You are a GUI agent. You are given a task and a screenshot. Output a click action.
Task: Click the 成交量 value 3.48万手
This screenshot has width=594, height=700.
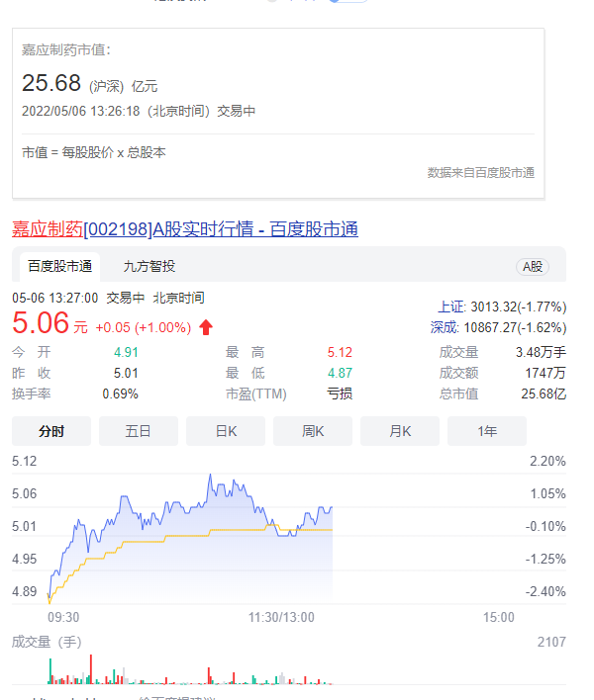[541, 352]
